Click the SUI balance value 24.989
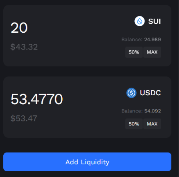This screenshot has width=179, height=177. [152, 40]
